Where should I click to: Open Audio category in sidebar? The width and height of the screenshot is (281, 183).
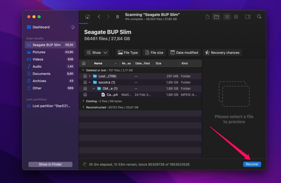tap(50, 66)
